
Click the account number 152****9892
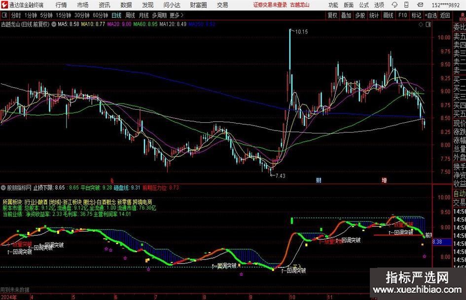click(445, 5)
